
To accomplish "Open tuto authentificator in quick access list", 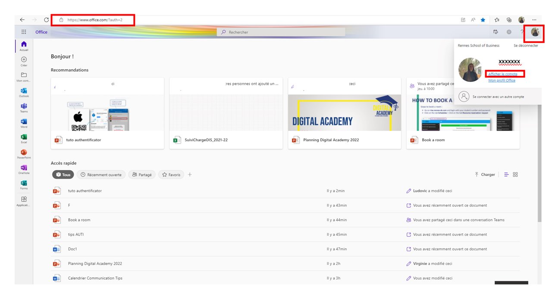I will [x=285, y=191].
